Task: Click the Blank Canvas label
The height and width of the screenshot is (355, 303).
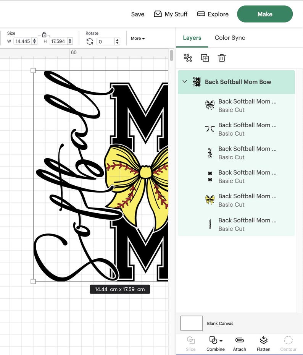Action: (220, 324)
